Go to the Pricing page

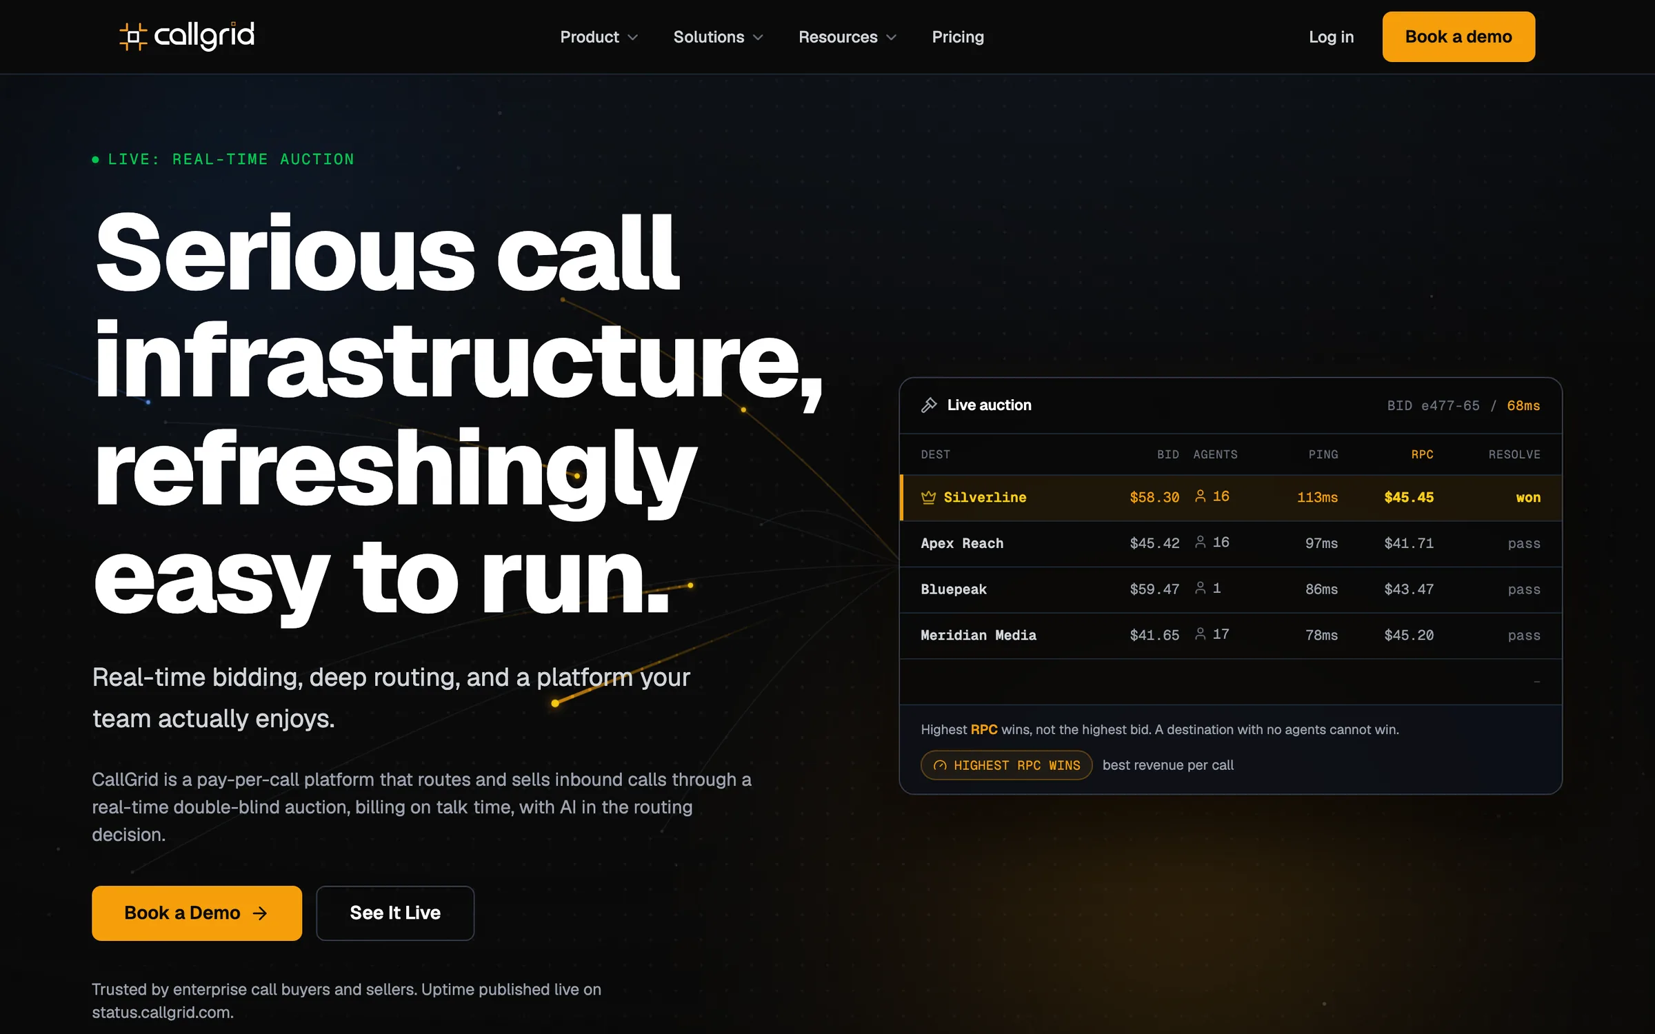[x=958, y=37]
